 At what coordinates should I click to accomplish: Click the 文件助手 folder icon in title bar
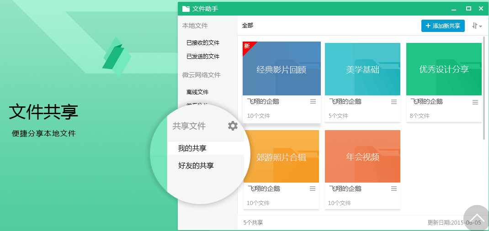pos(186,9)
